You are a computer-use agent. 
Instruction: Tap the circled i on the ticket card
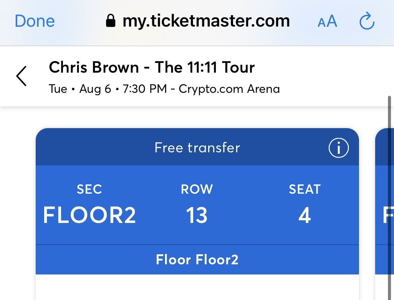point(338,147)
